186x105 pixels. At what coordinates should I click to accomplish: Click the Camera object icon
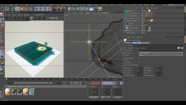(x=96, y=9)
